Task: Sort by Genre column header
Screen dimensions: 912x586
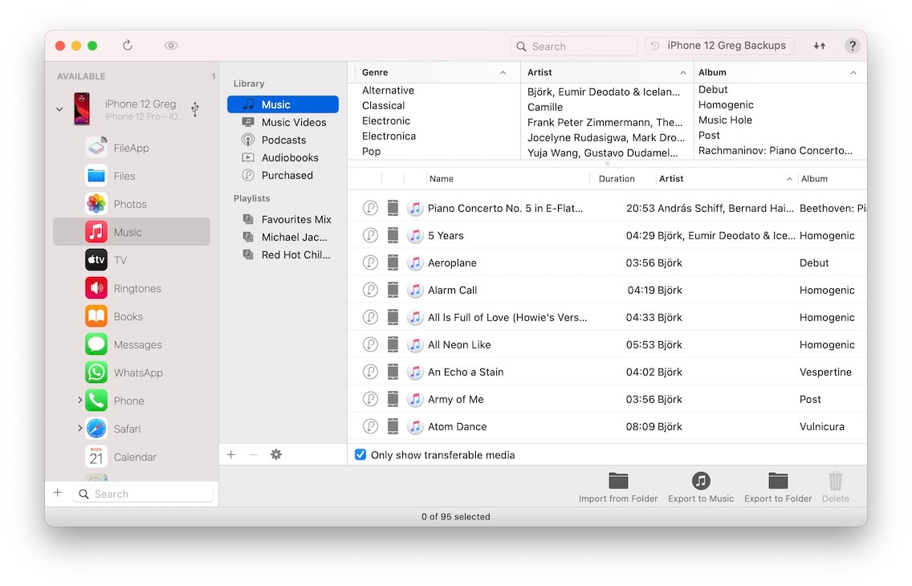Action: click(434, 72)
